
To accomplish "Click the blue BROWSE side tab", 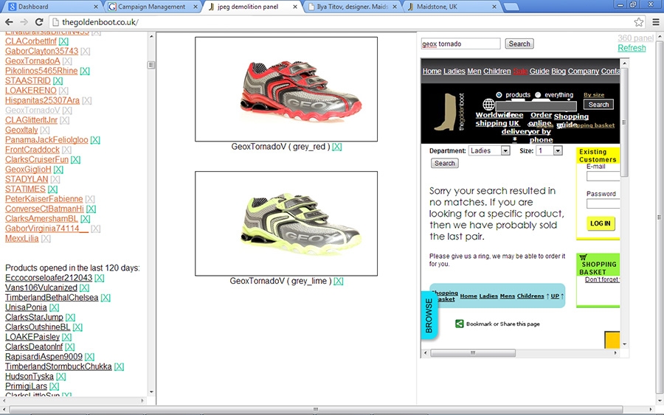I will (429, 315).
